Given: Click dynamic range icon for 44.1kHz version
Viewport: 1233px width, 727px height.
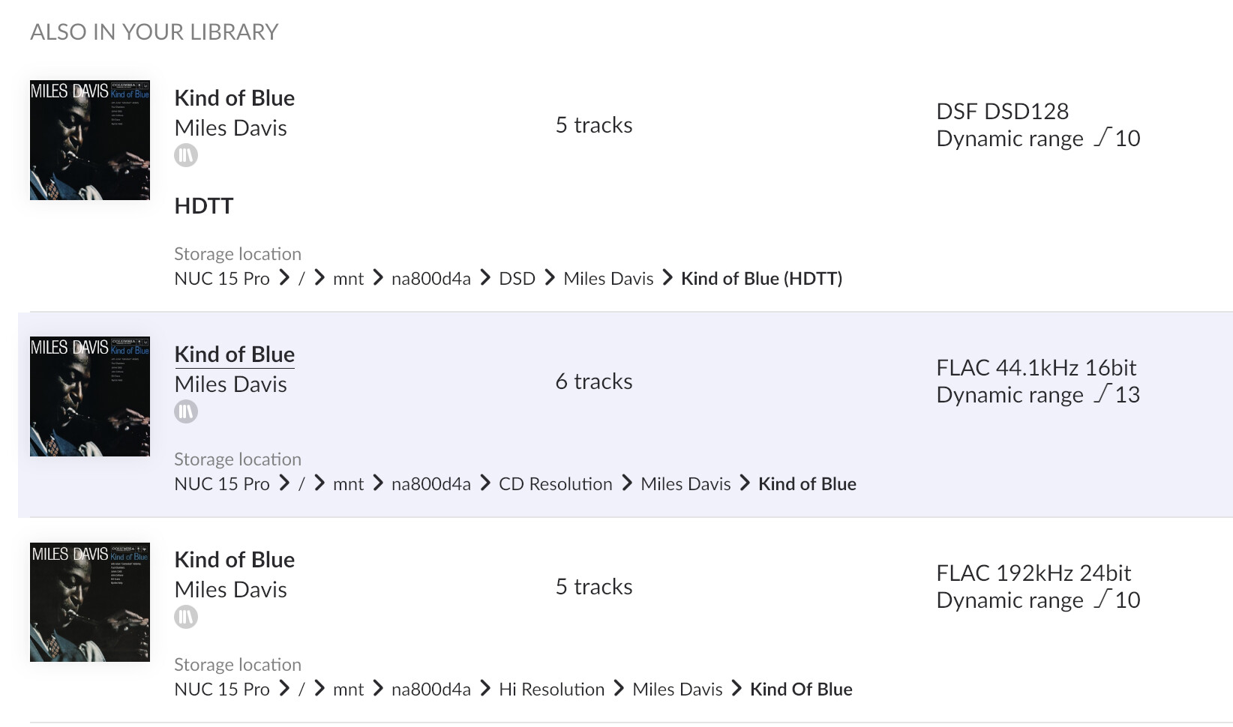Looking at the screenshot, I should 1102,393.
